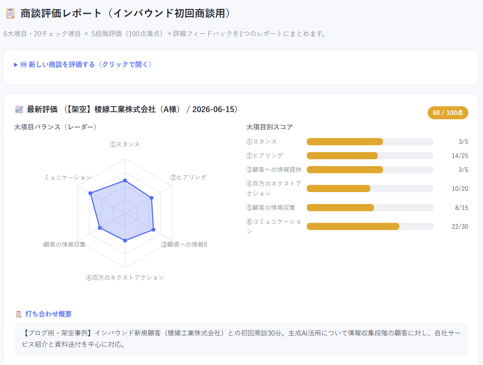
Task: Click the 大項目バランス（レーダー） heading
Action: [57, 127]
